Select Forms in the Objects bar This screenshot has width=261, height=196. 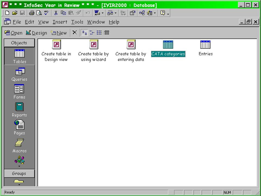pos(19,92)
